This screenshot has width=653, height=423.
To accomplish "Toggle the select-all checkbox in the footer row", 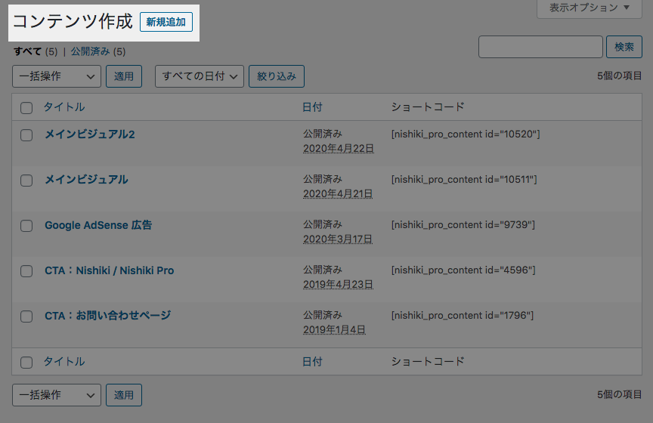I will pos(26,363).
